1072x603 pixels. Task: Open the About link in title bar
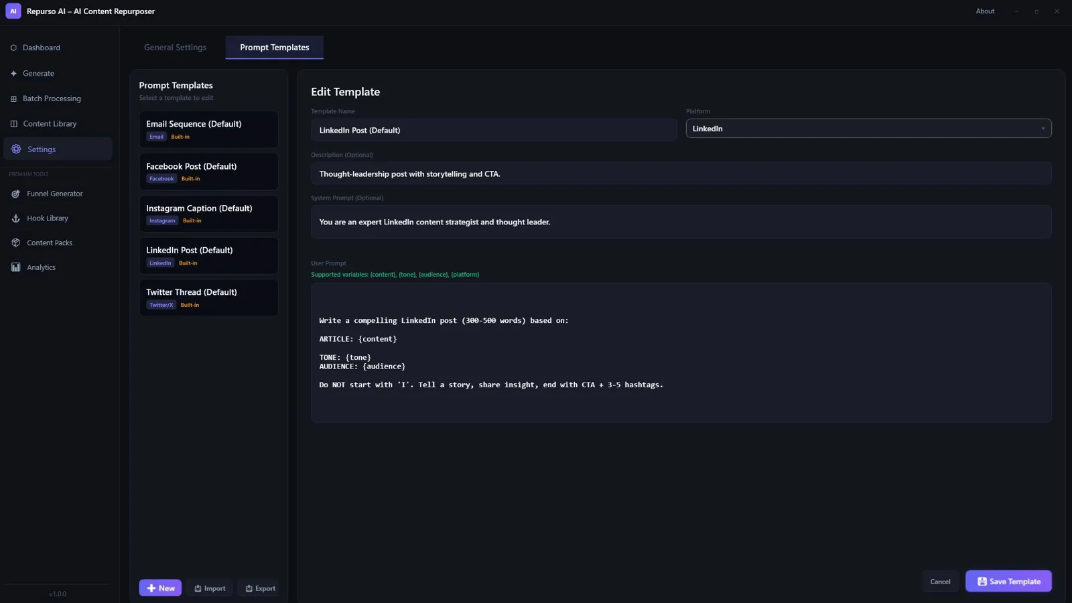(x=985, y=11)
